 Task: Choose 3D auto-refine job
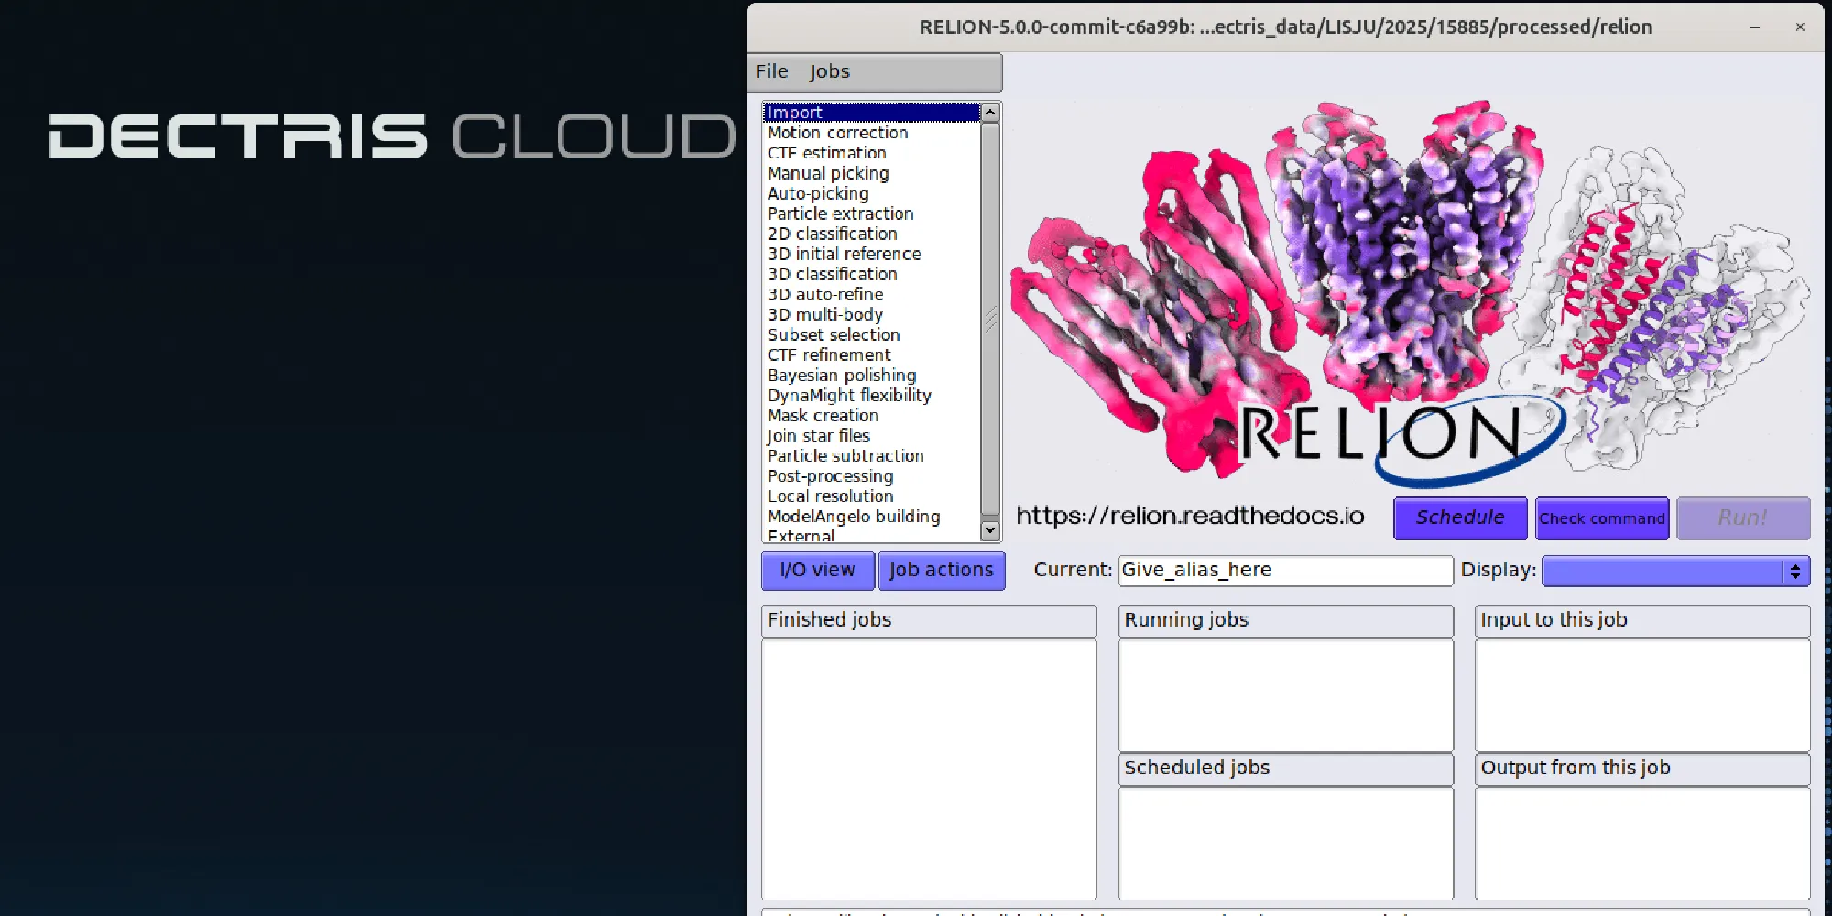(x=871, y=294)
